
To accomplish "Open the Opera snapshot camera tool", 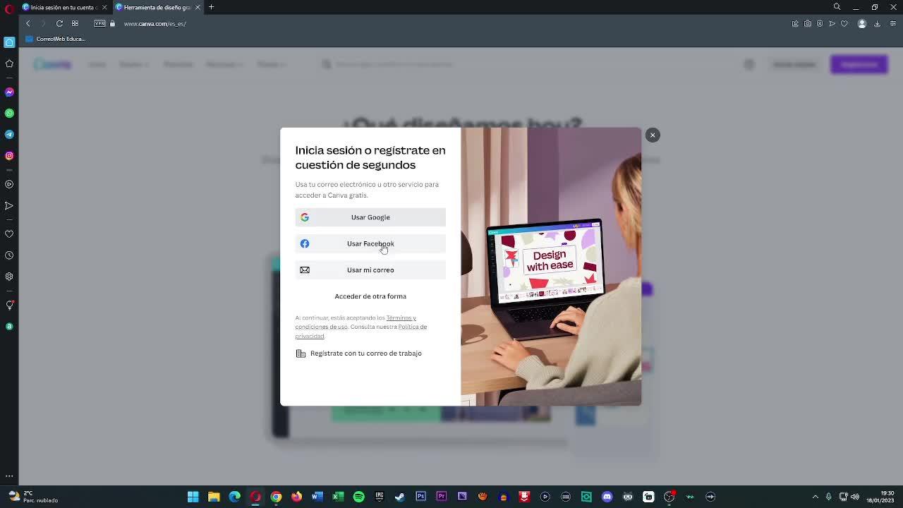I will coord(808,23).
